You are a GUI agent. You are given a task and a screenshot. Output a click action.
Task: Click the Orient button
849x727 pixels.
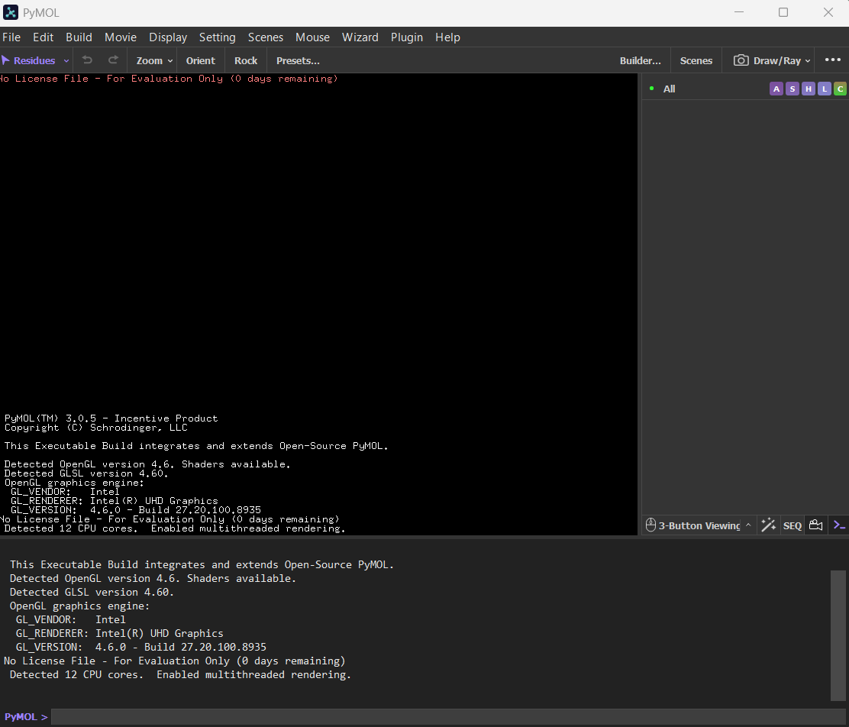pyautogui.click(x=200, y=60)
